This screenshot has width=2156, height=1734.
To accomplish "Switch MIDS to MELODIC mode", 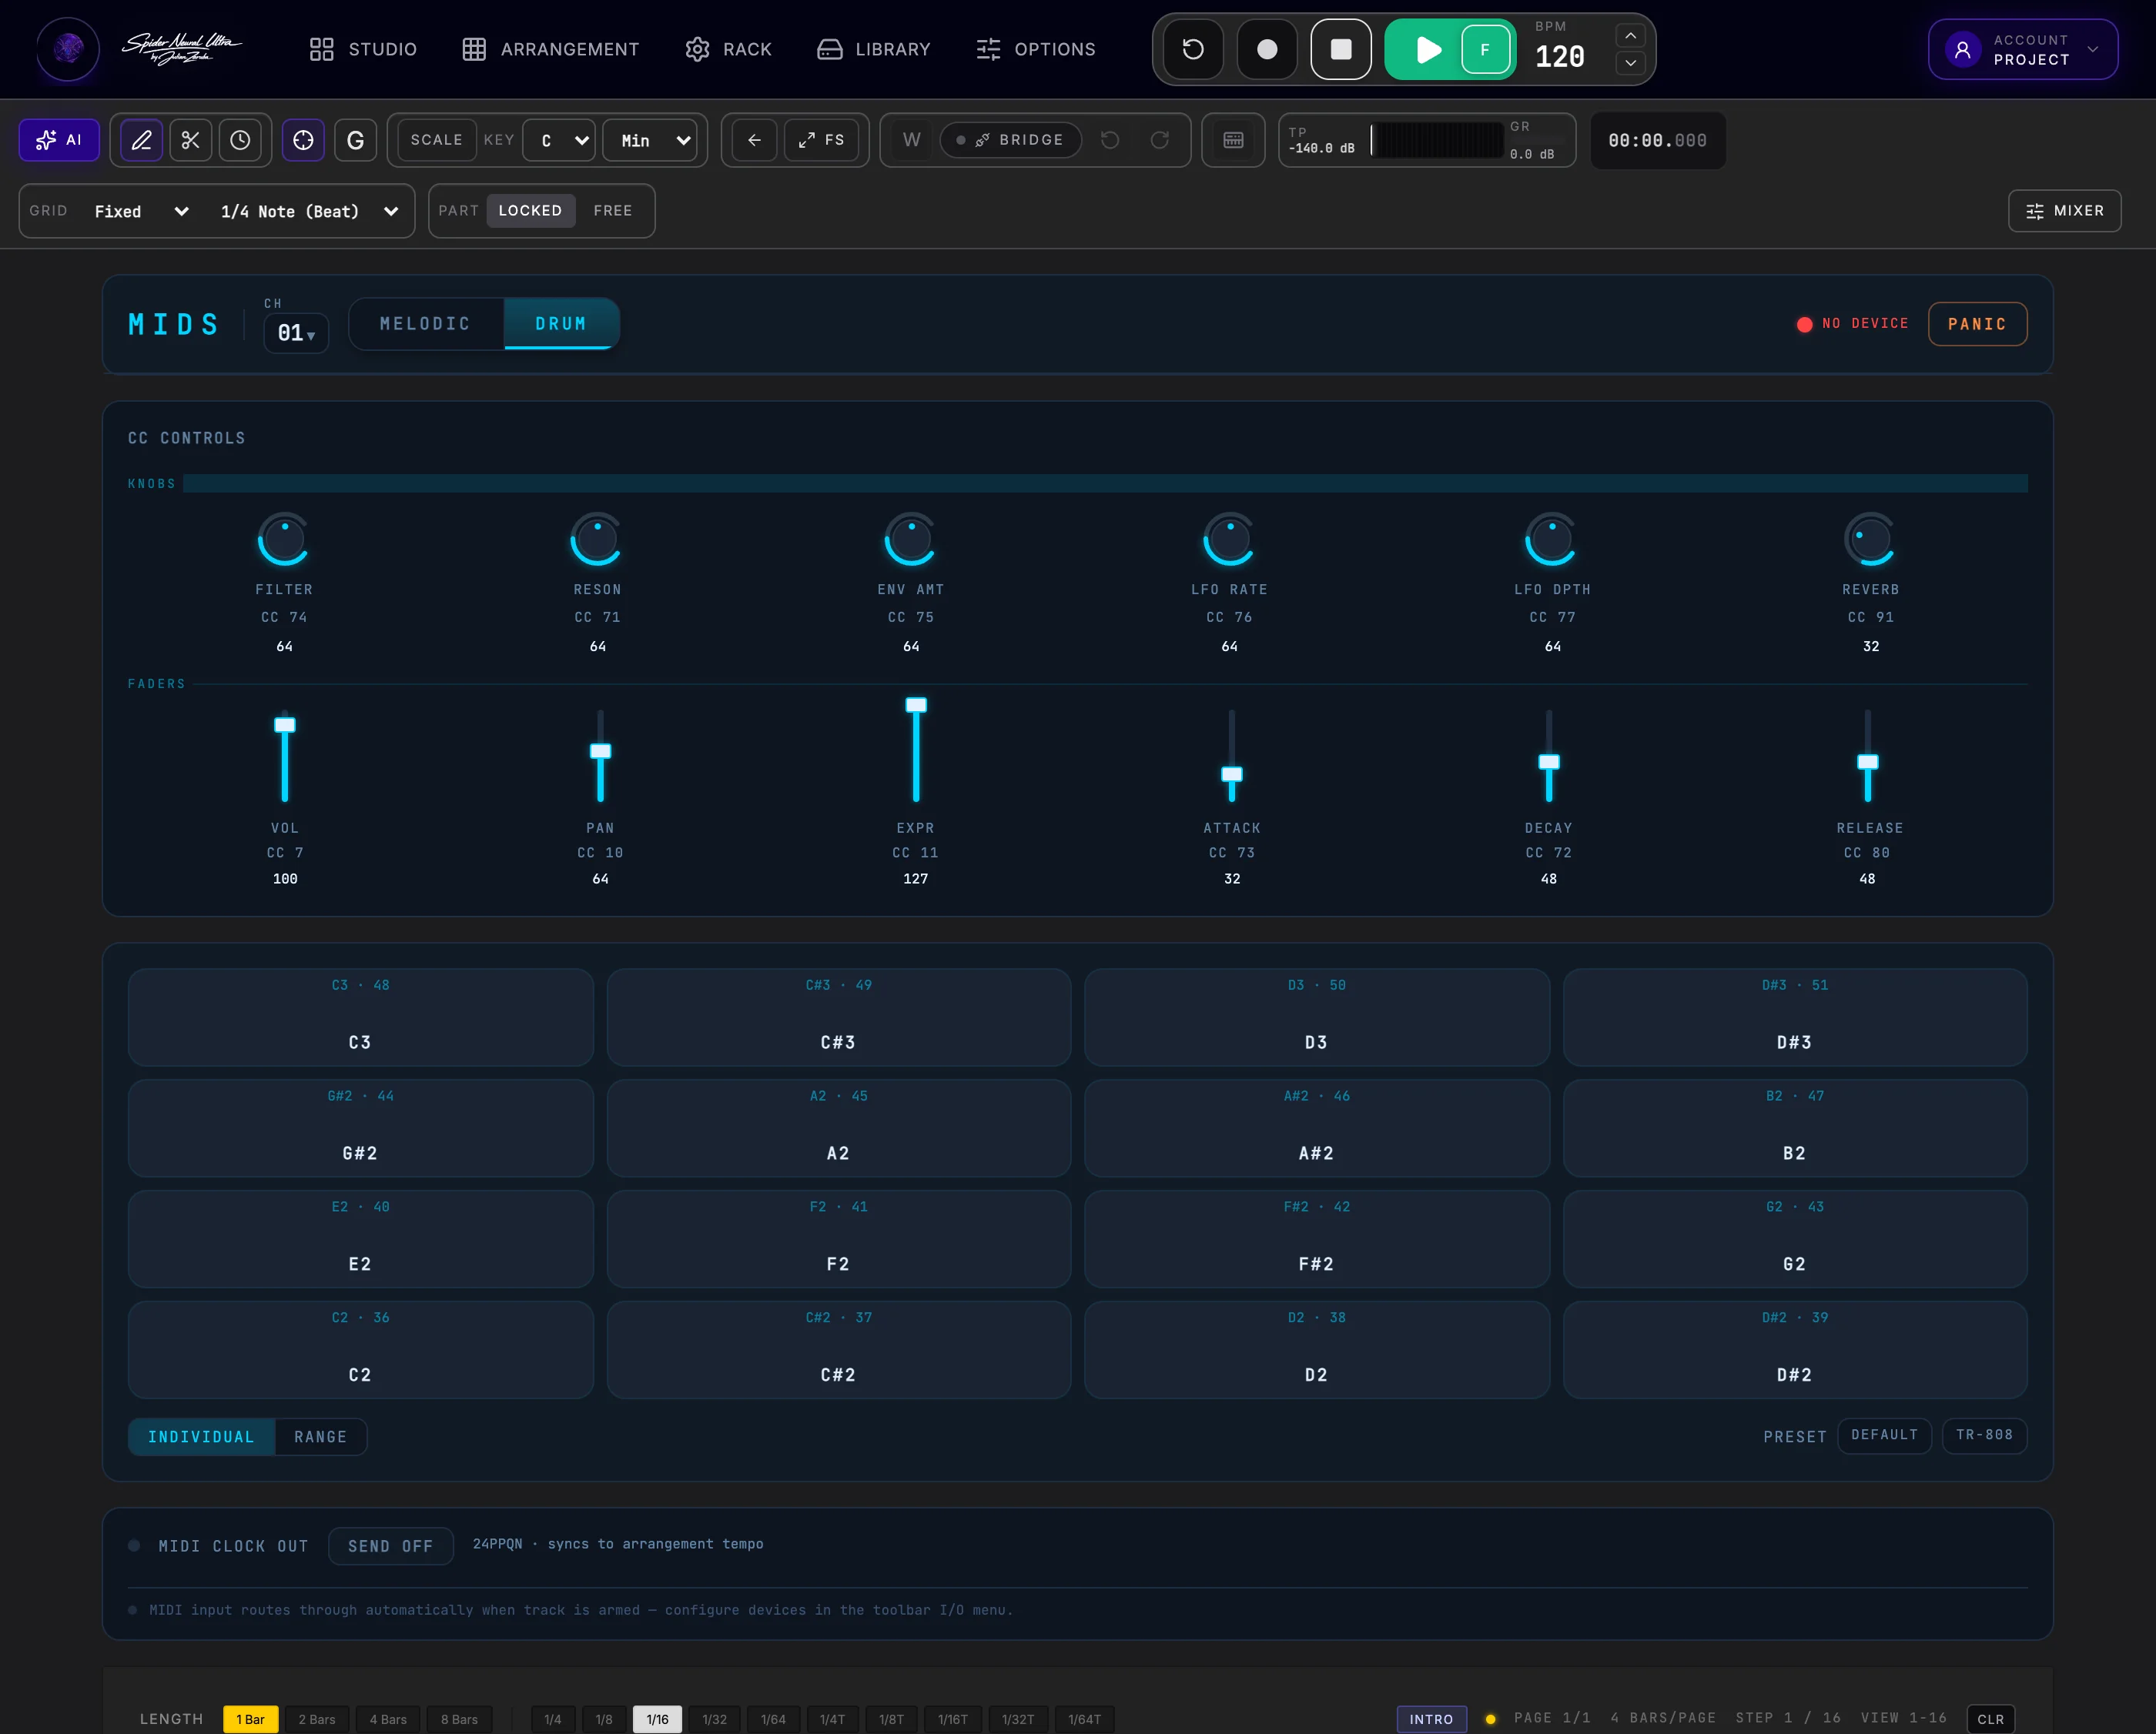I will (425, 324).
